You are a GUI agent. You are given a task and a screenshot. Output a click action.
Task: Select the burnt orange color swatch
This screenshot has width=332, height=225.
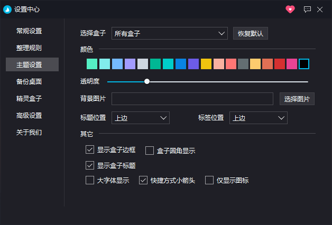(x=268, y=64)
